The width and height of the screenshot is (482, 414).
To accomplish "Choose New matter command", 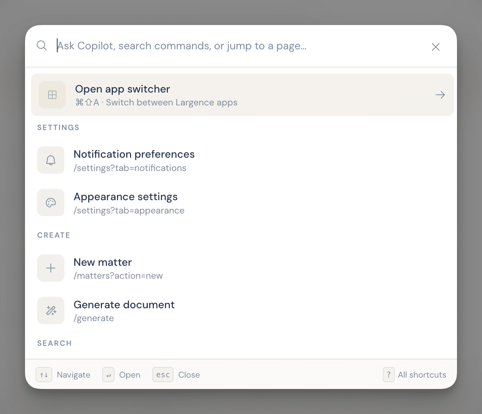I will [243, 268].
